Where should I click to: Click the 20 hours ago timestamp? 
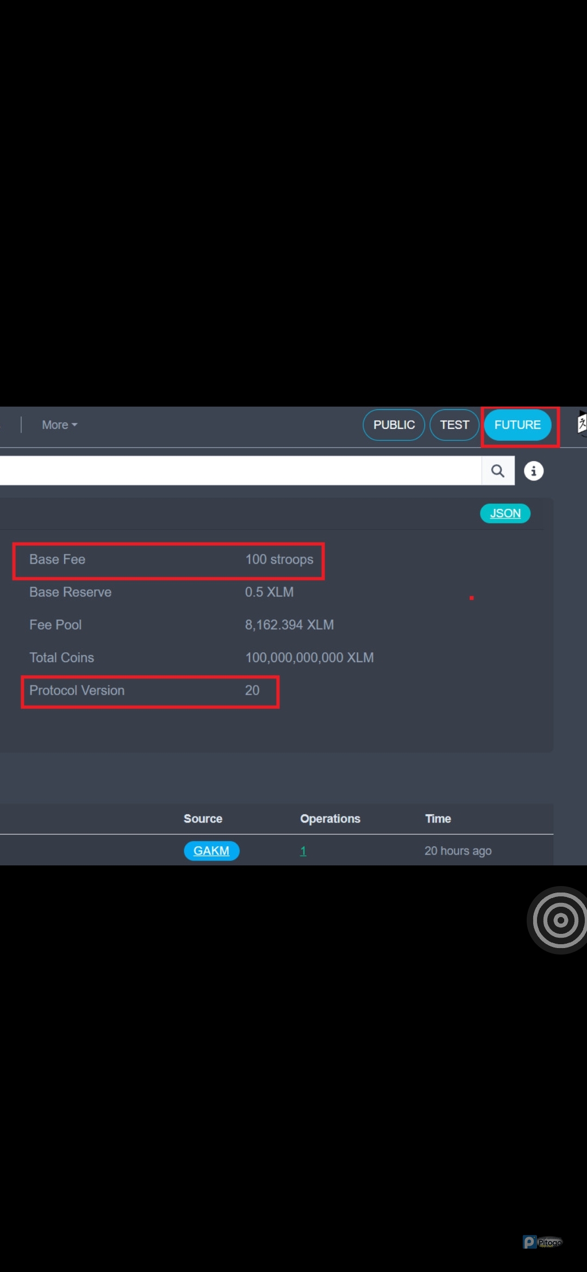click(458, 851)
